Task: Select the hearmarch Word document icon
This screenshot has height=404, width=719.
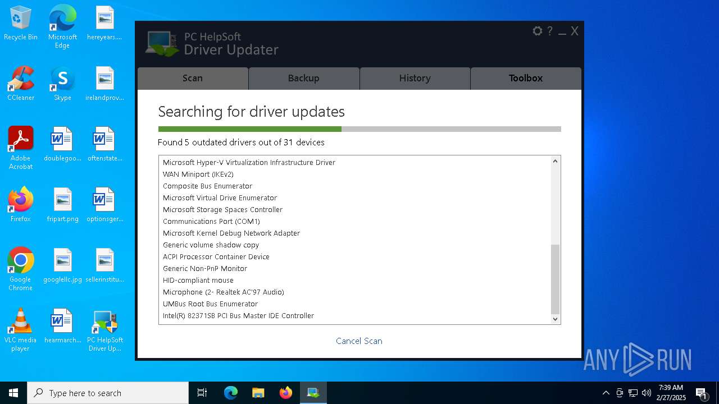Action: pyautogui.click(x=62, y=327)
